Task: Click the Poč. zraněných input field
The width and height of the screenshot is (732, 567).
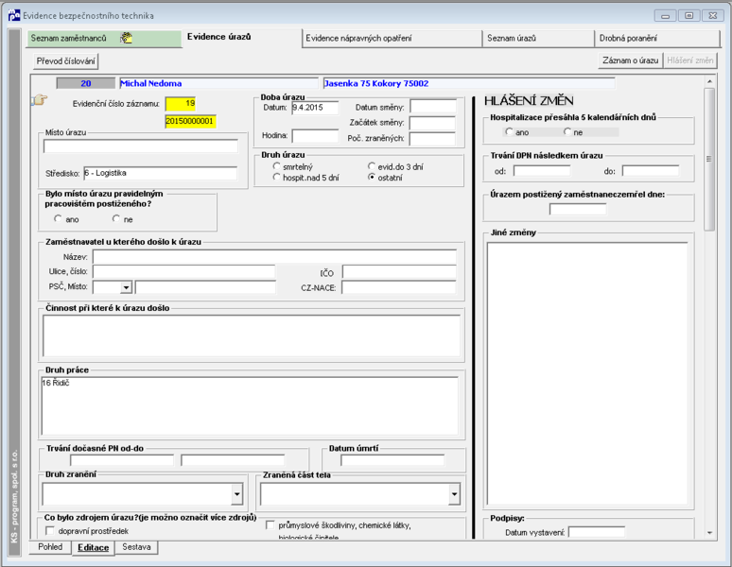Action: click(433, 139)
